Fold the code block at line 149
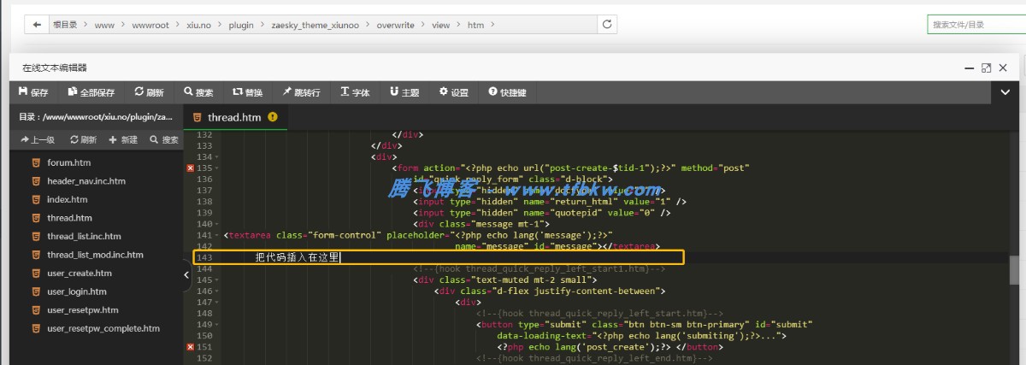The width and height of the screenshot is (1026, 365). click(216, 325)
